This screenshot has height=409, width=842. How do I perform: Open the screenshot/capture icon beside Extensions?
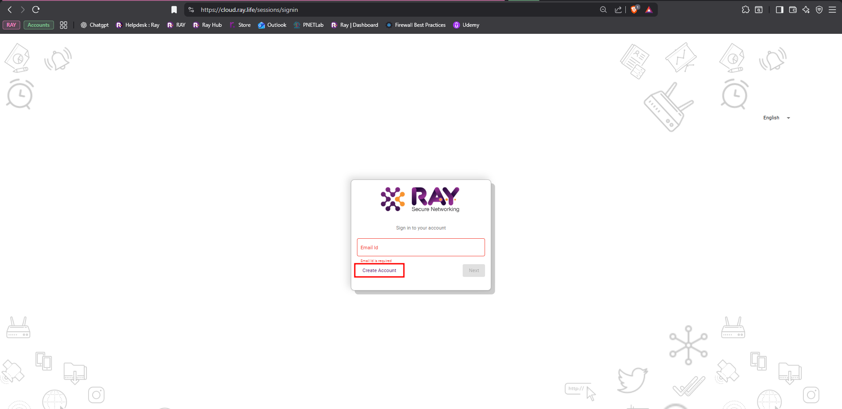point(759,10)
